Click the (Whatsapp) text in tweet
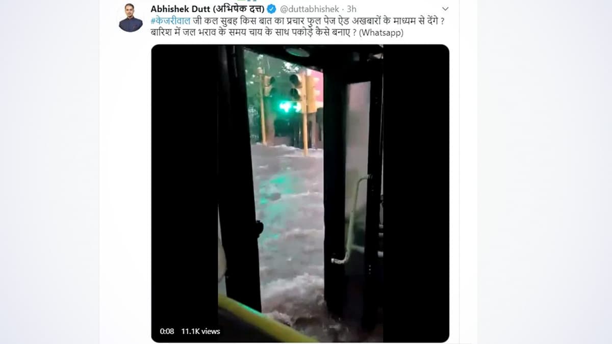Screen dimensions: 612x344 pos(381,33)
